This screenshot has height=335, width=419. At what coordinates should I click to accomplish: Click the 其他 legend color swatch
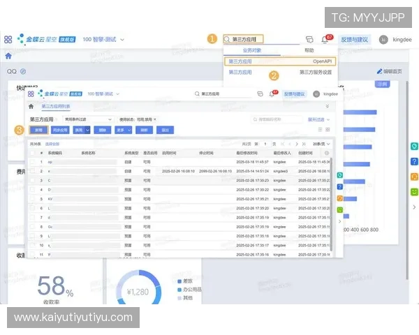coord(179,298)
